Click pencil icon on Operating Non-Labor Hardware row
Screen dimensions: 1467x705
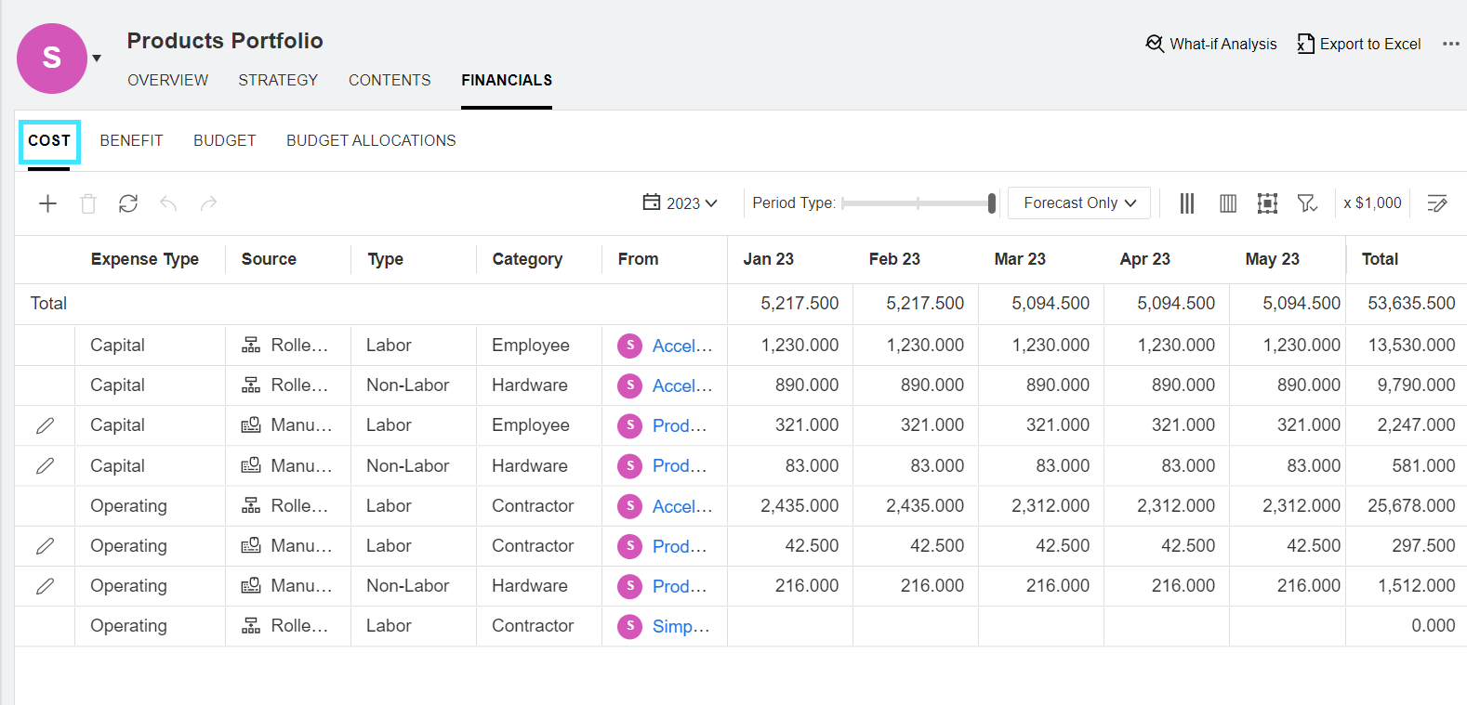tap(45, 586)
